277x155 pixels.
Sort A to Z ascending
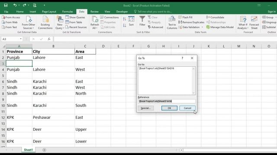point(125,19)
